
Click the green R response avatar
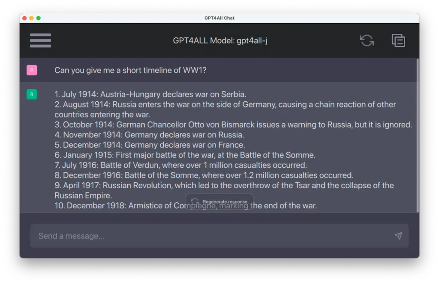(x=32, y=94)
